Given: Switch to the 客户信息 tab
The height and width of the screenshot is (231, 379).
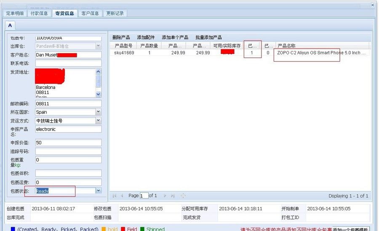Looking at the screenshot, I should click(x=90, y=13).
